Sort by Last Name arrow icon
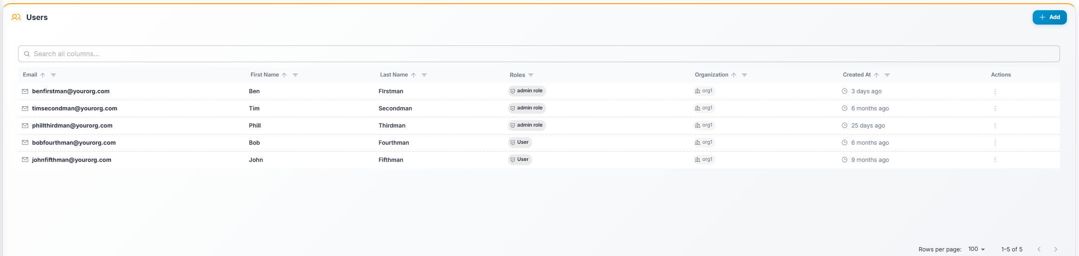1079x256 pixels. coord(413,75)
